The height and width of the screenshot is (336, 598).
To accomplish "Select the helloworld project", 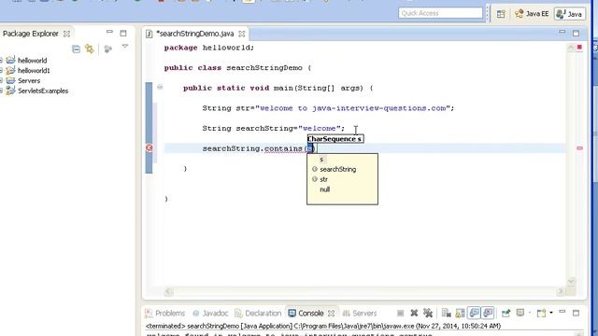I will click(32, 60).
